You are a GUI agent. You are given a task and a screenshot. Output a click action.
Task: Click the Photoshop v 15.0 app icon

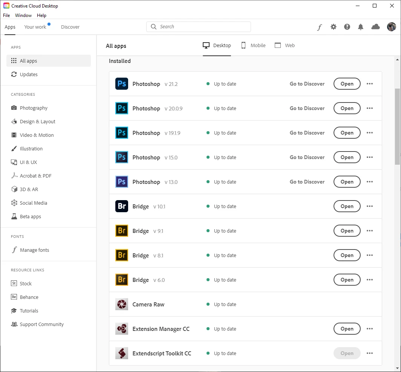121,157
